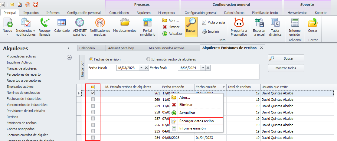Expand the Fecha final date picker arrow

click(x=203, y=68)
